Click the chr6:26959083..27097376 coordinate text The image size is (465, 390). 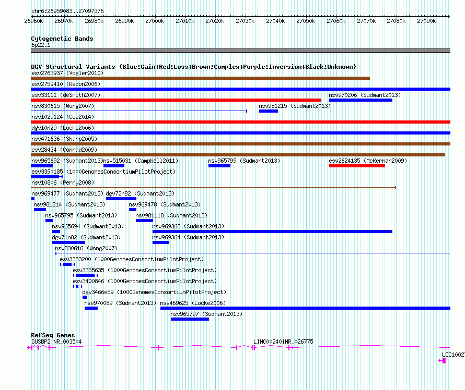coord(67,11)
